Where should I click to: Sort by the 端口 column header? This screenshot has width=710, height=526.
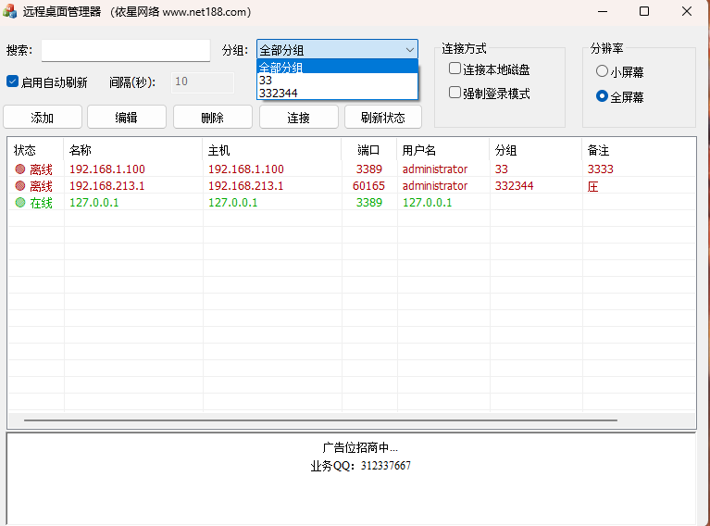(x=368, y=150)
